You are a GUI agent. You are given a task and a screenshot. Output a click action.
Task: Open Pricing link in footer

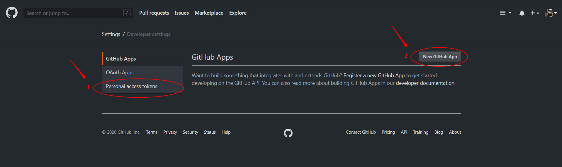click(388, 132)
